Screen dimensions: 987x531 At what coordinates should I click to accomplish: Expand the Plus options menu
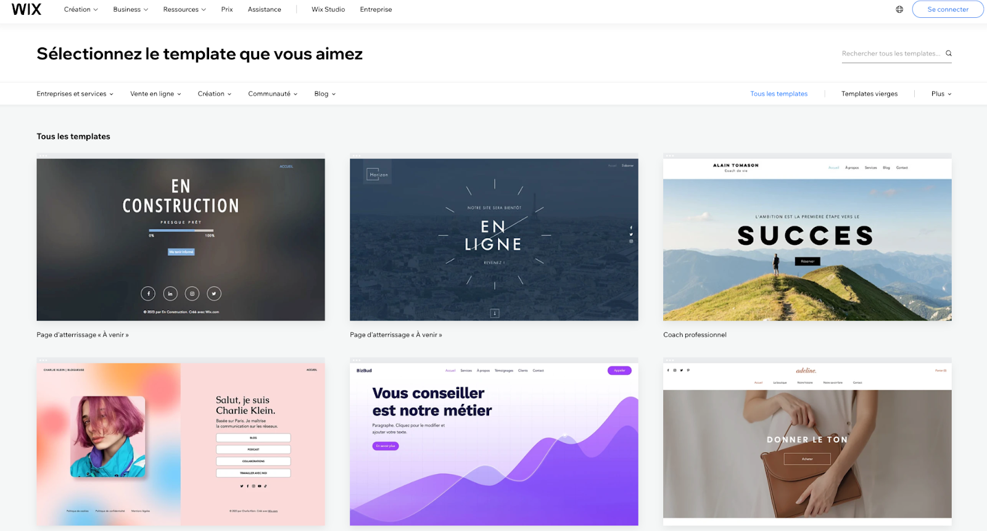pyautogui.click(x=941, y=94)
